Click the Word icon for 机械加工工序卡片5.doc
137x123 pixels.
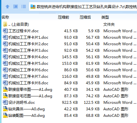(x=5, y=63)
